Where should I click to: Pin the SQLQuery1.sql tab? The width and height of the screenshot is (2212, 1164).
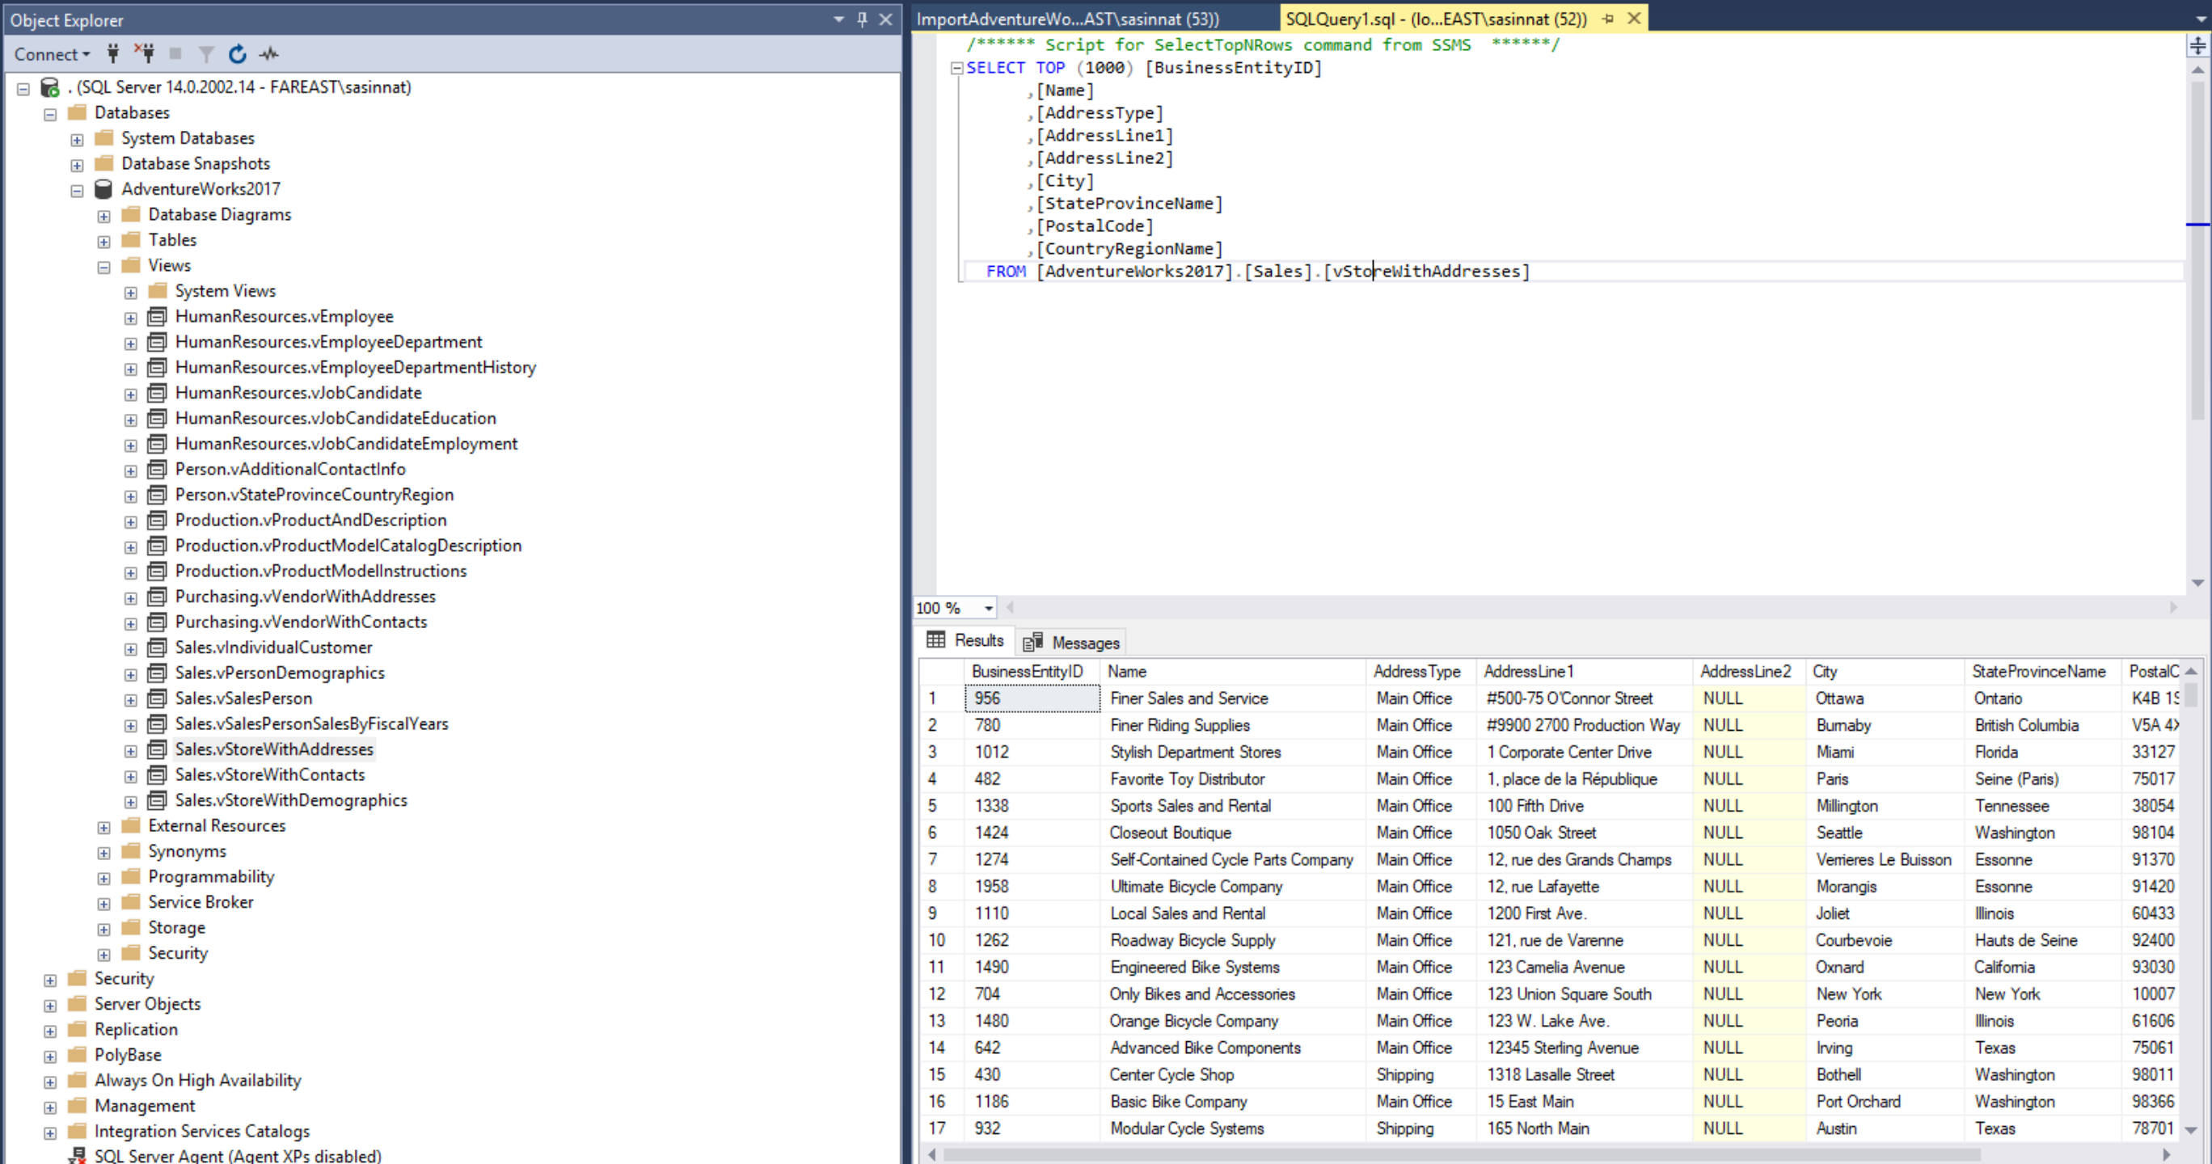pyautogui.click(x=1608, y=18)
